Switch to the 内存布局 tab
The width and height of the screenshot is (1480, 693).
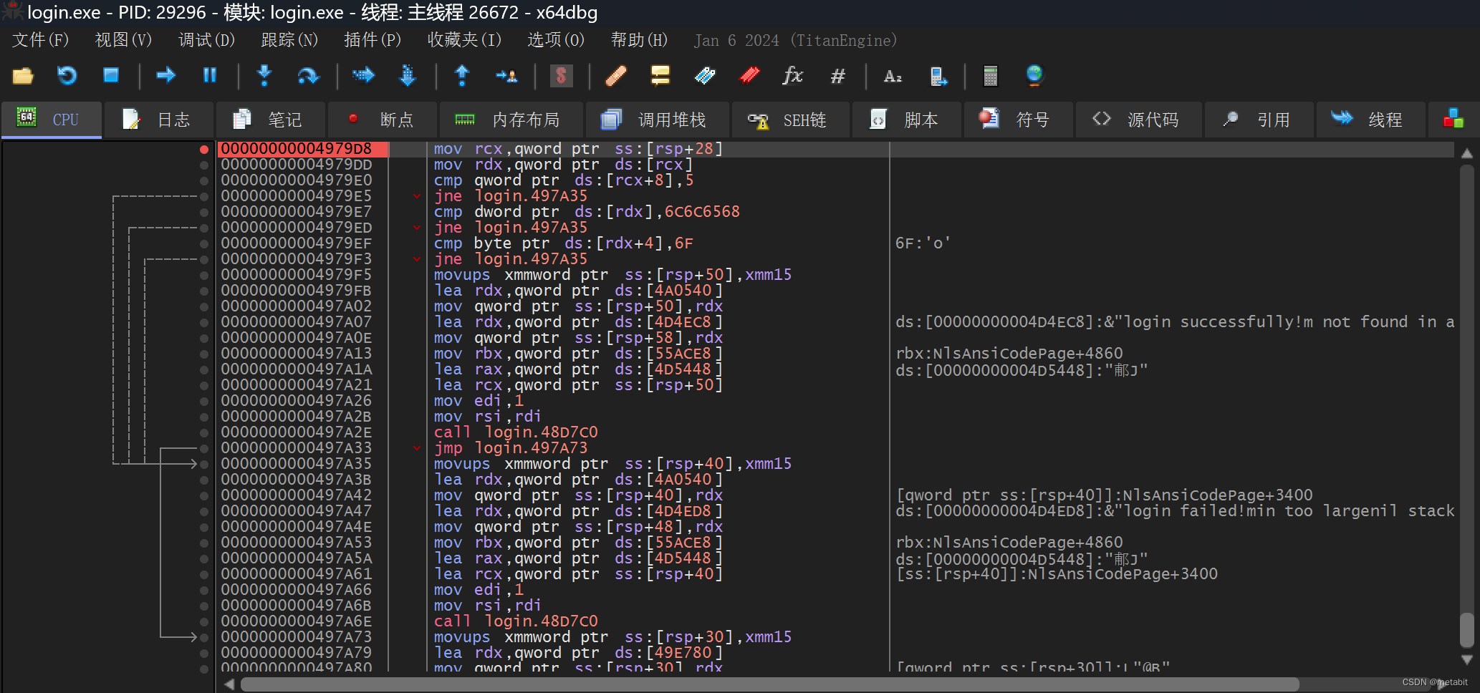[511, 120]
